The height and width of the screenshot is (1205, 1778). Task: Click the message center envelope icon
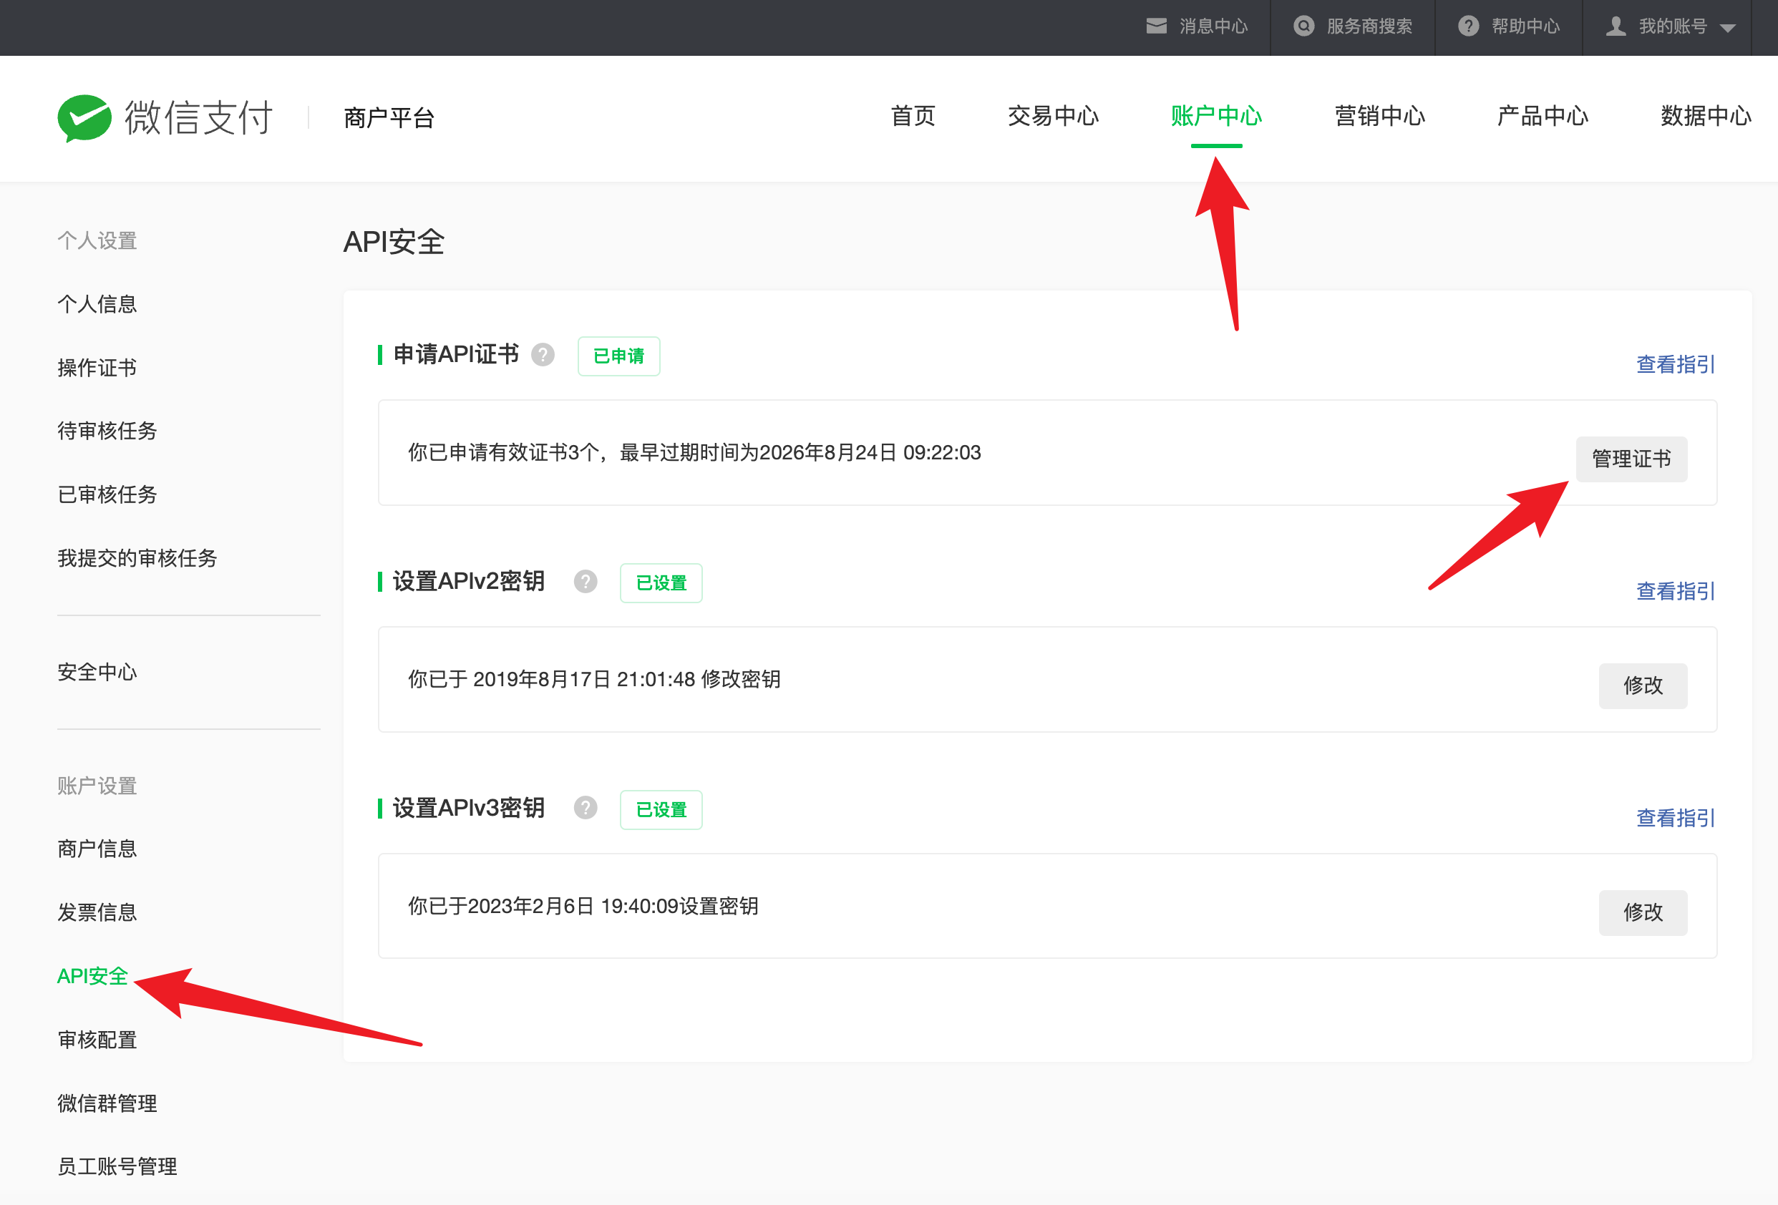1156,26
